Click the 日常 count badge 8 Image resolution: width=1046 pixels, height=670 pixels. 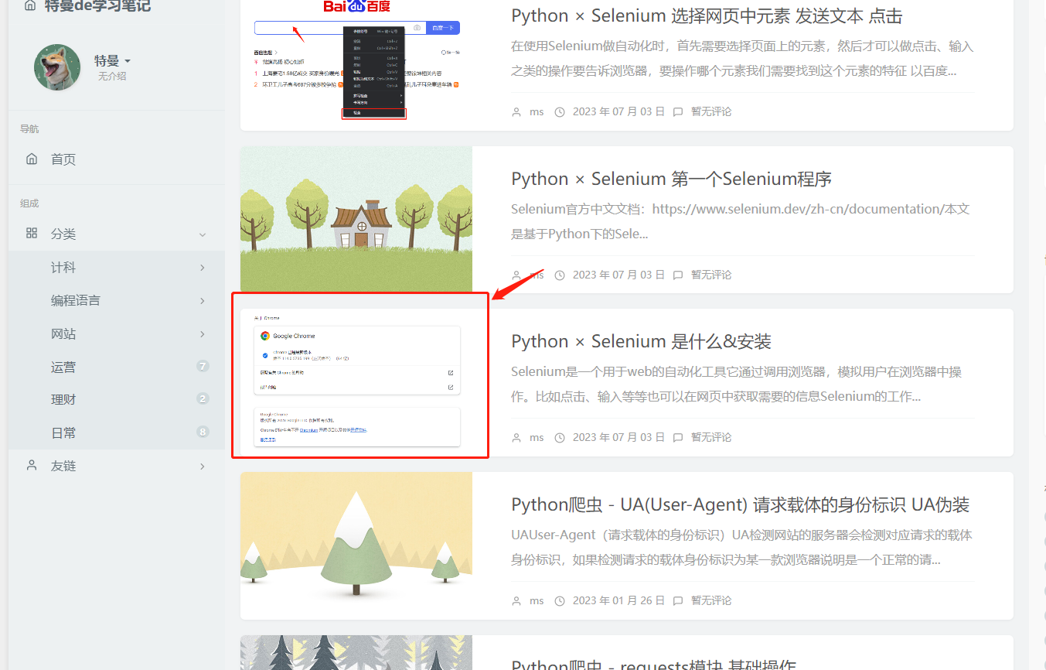pos(203,432)
